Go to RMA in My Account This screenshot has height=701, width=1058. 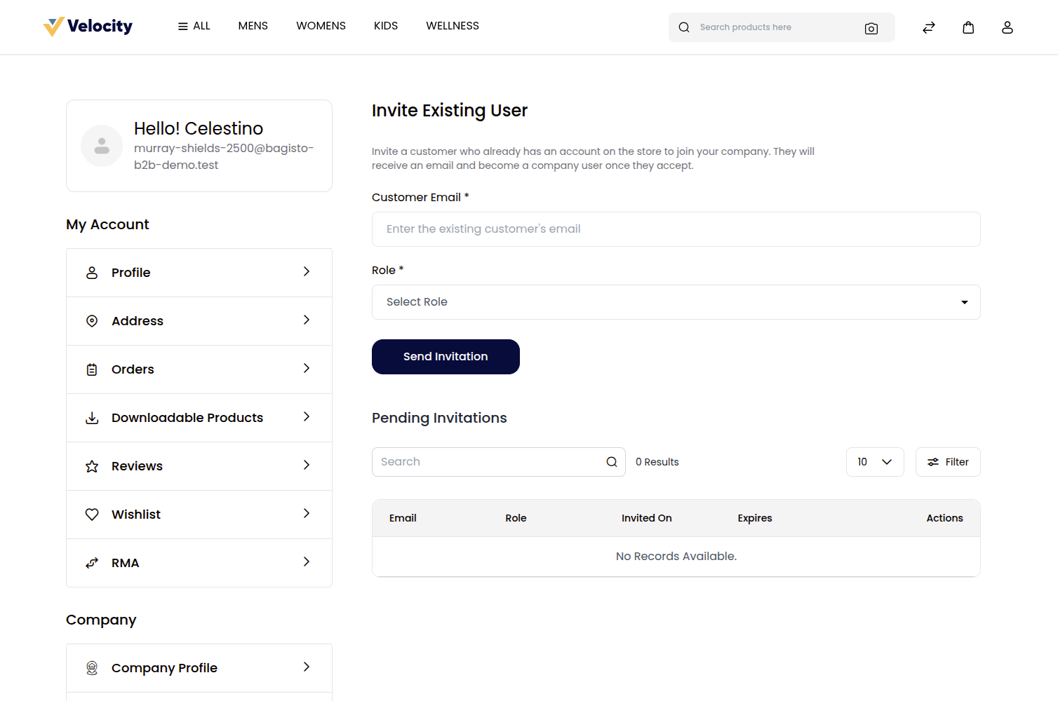point(199,563)
